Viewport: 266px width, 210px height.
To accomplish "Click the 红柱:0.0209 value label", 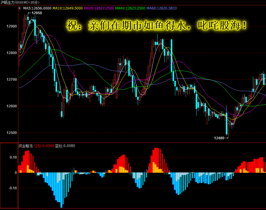I will (44, 146).
